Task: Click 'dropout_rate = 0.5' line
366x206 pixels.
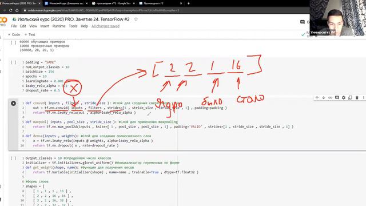Action: click(x=42, y=90)
